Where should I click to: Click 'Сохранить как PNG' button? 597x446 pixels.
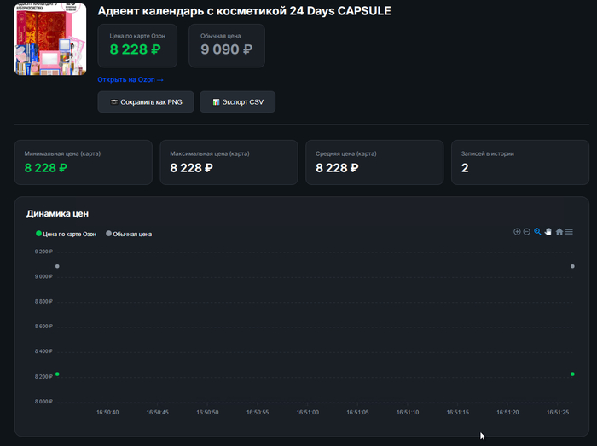(146, 102)
